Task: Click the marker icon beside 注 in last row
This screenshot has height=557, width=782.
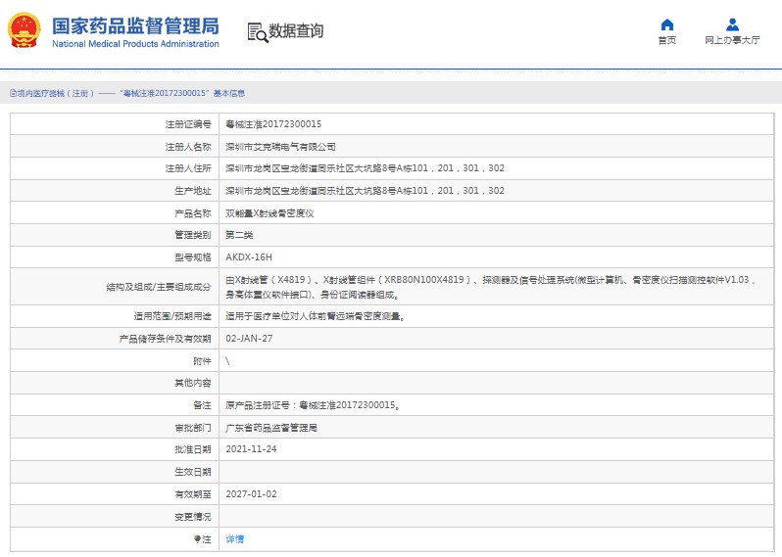Action: coord(197,539)
